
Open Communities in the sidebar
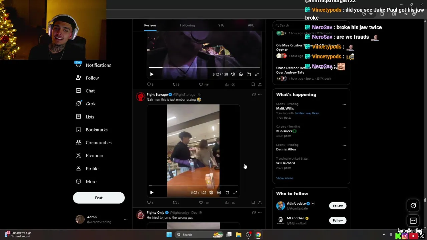(94, 143)
